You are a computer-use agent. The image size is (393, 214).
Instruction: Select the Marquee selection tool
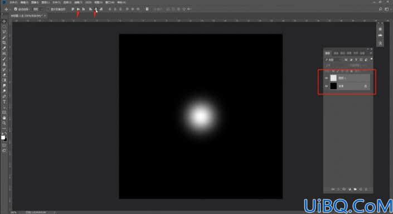coord(4,27)
